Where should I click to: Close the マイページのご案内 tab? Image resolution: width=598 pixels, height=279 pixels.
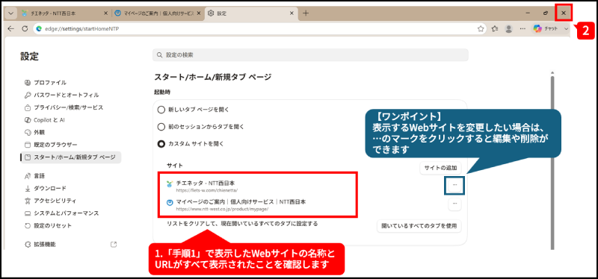pos(198,13)
